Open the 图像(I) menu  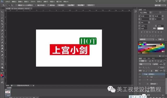point(20,2)
